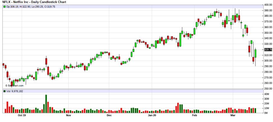Click the tallest green volume bar near 40M
Viewport: 273px width, 122px height.
click(46, 104)
